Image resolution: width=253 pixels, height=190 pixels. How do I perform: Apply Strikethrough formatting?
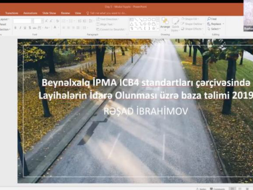pyautogui.click(x=35, y=28)
